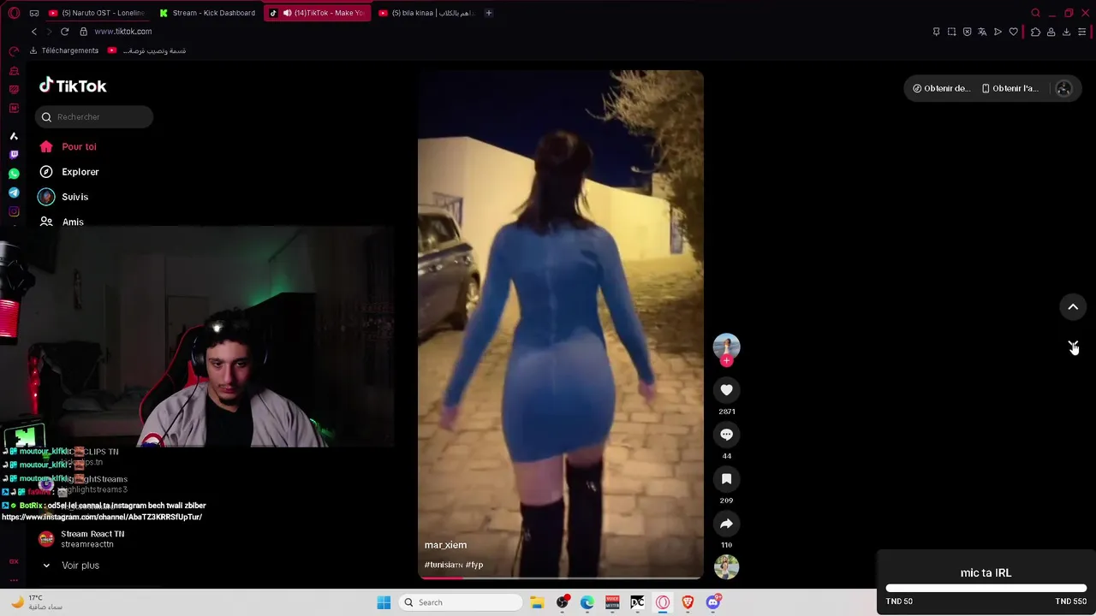Image resolution: width=1096 pixels, height=616 pixels.
Task: Switch to the bila kinaa YouTube tab
Action: [x=426, y=13]
